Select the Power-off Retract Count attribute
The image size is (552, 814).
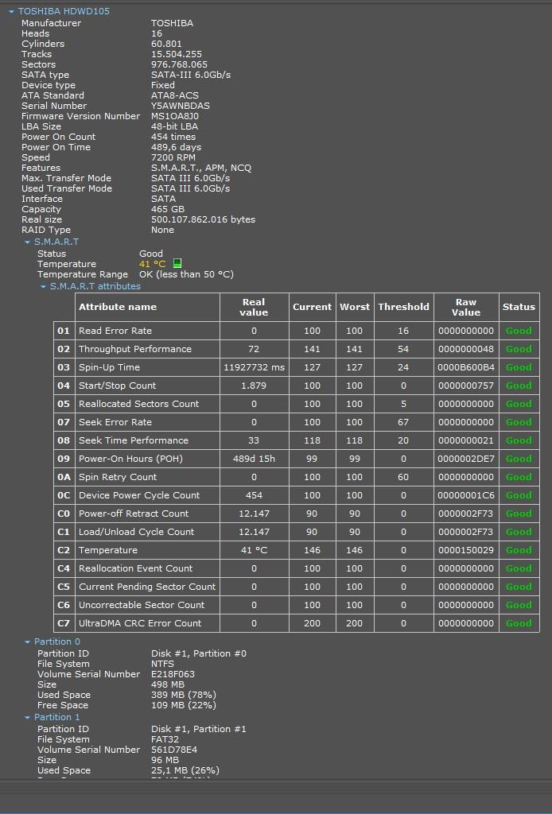[134, 514]
